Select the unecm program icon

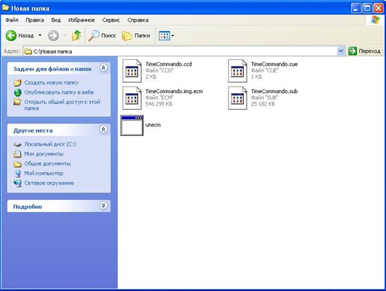[x=131, y=126]
